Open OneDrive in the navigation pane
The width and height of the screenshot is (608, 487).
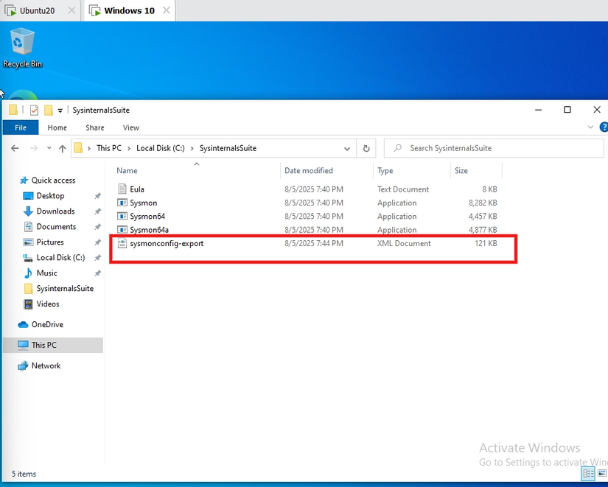pos(47,324)
